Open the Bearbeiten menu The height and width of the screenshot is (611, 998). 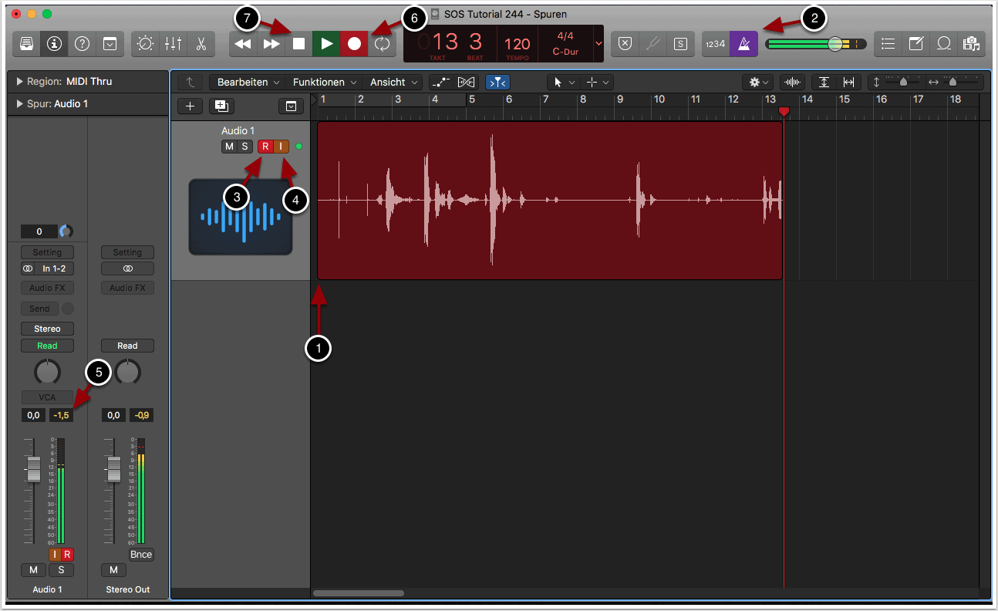(x=247, y=82)
